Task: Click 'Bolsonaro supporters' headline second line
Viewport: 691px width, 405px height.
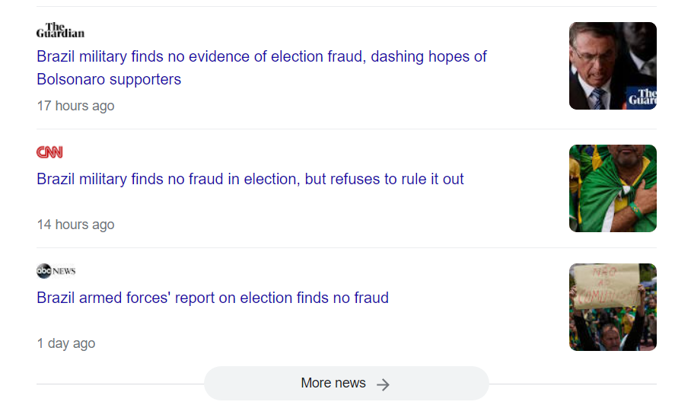Action: point(109,79)
